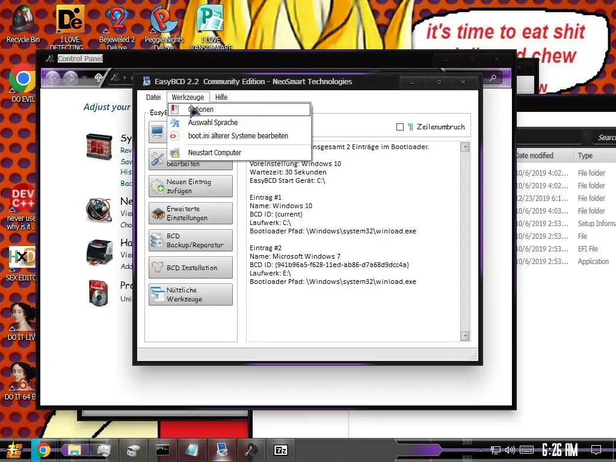Screen dimensions: 616x462
Task: Open the DO IT 64 B portrait desktop icon
Action: coord(21,381)
